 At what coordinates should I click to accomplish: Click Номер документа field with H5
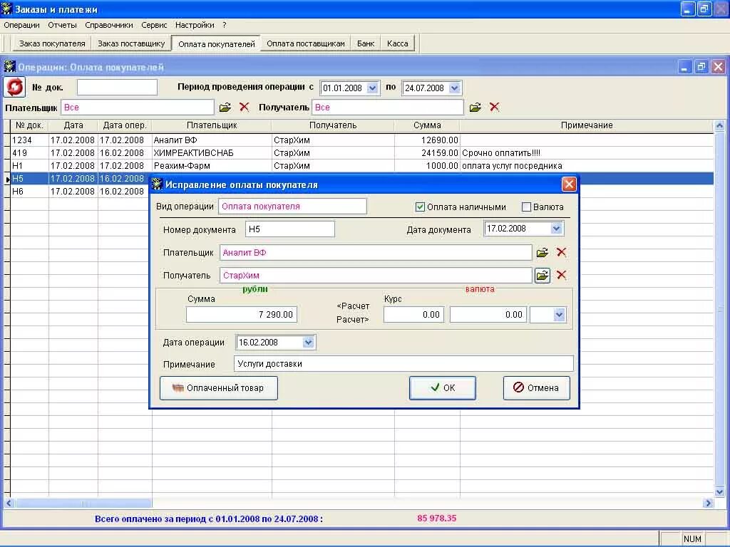[x=290, y=229]
